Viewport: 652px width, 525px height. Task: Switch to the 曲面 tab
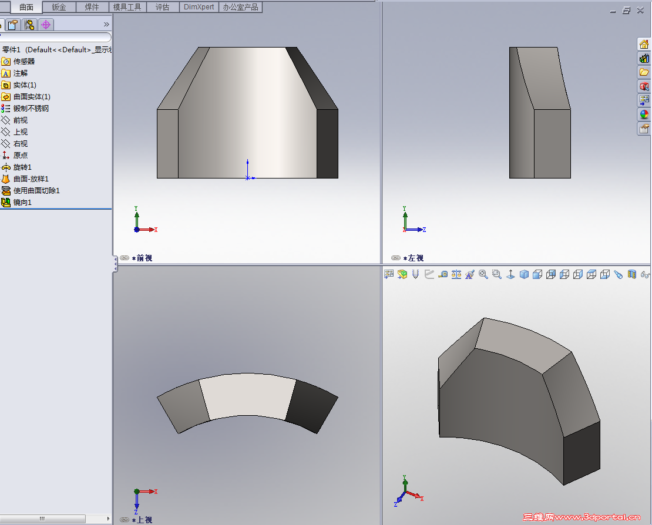[x=26, y=7]
